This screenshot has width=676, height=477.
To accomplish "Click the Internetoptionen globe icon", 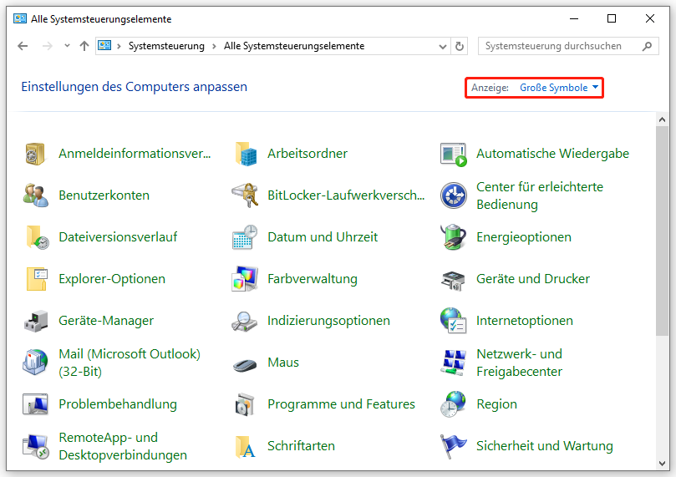I will tap(454, 321).
